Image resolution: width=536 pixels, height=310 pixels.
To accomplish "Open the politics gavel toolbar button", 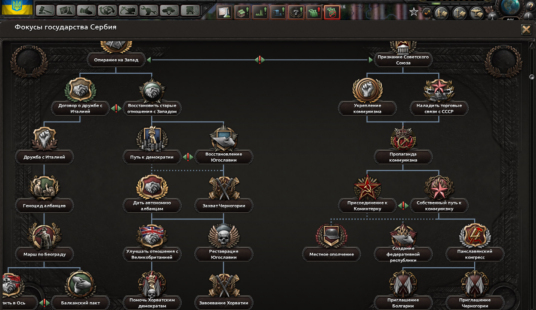I will pyautogui.click(x=45, y=10).
